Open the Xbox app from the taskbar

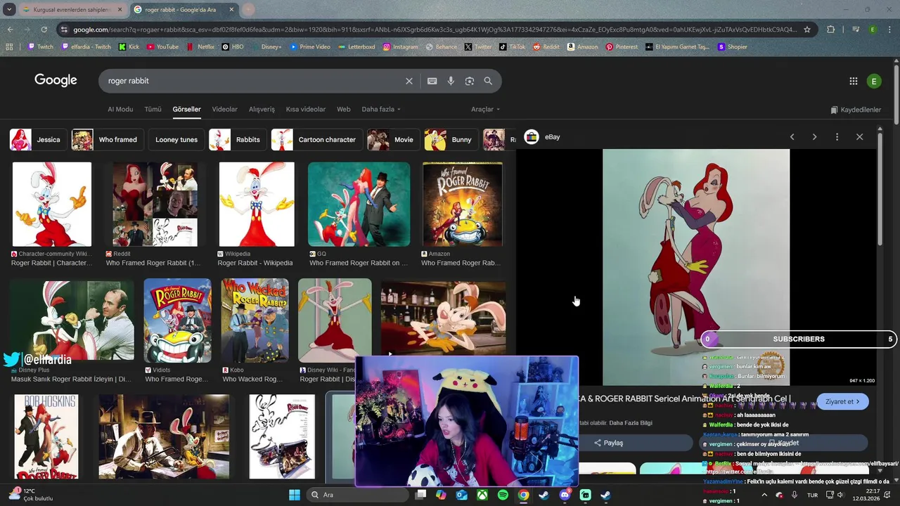point(482,495)
